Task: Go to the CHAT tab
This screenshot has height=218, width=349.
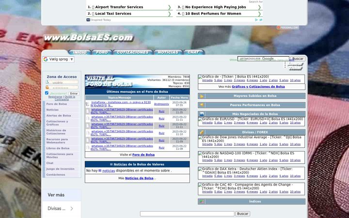Action: (193, 52)
